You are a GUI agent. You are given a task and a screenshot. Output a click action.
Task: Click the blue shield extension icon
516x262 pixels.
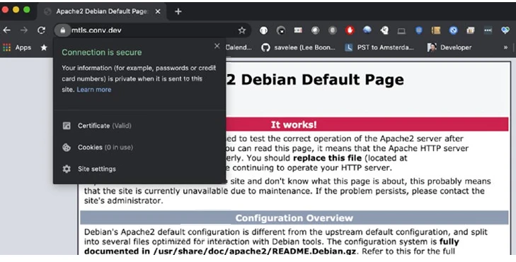(418, 30)
